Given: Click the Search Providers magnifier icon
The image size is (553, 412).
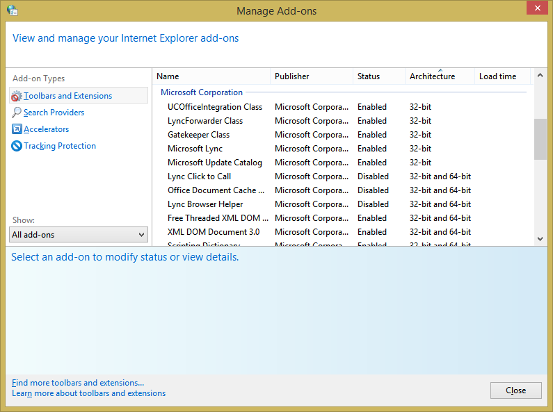Looking at the screenshot, I should (x=16, y=113).
